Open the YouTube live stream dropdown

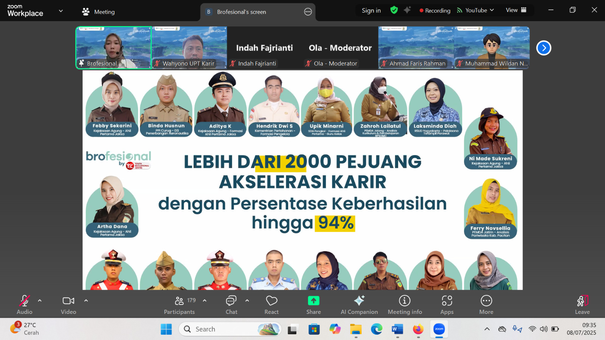[x=475, y=10]
